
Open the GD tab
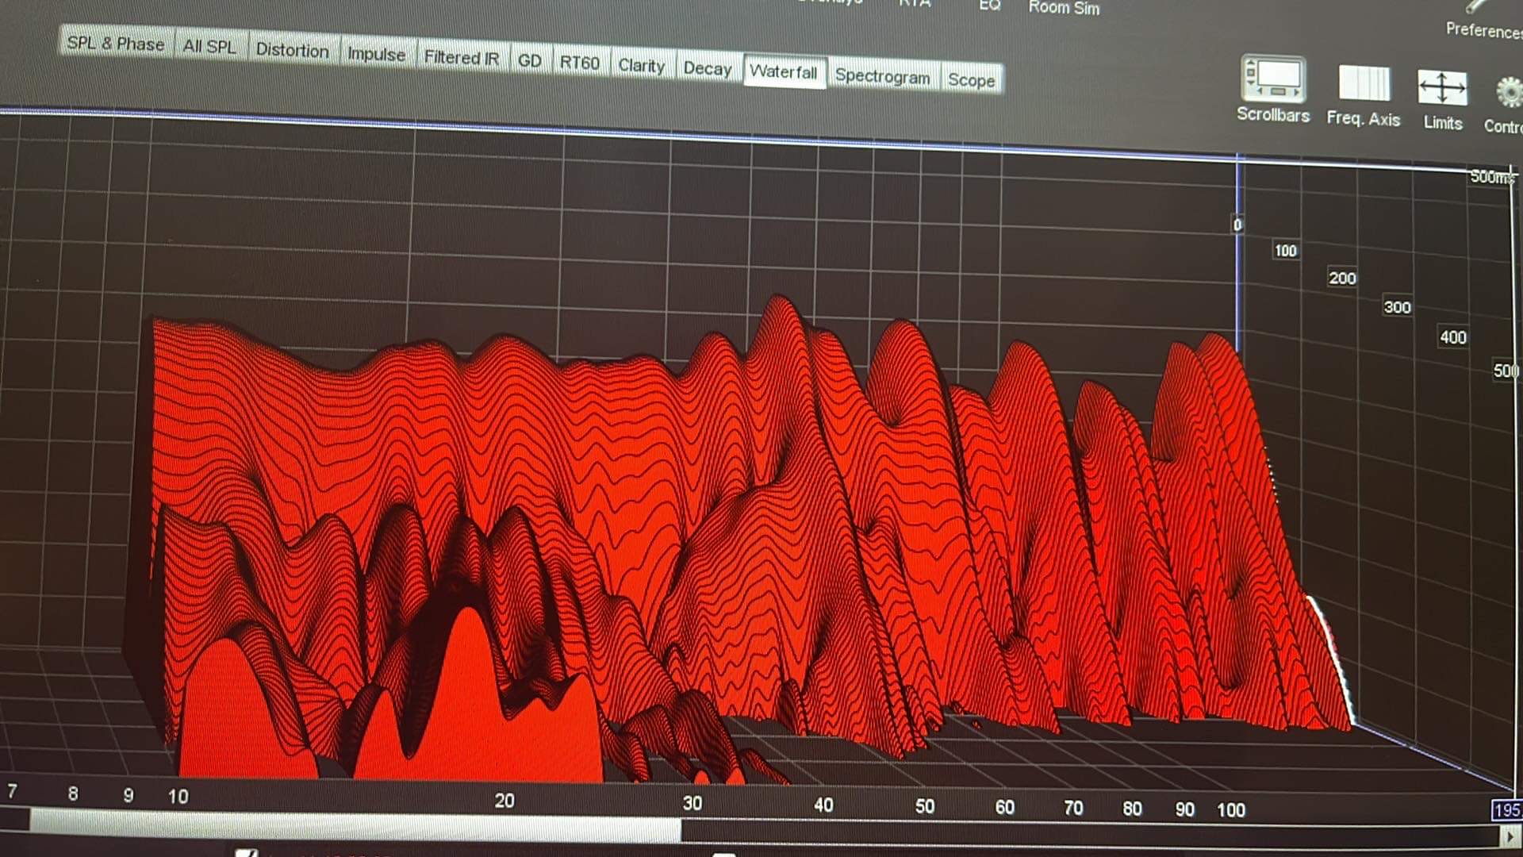(529, 61)
